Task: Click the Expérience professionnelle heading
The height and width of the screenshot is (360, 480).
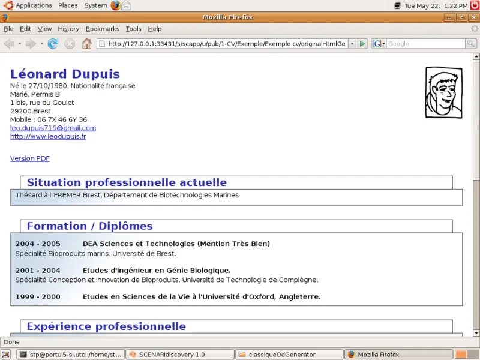Action: point(106,326)
